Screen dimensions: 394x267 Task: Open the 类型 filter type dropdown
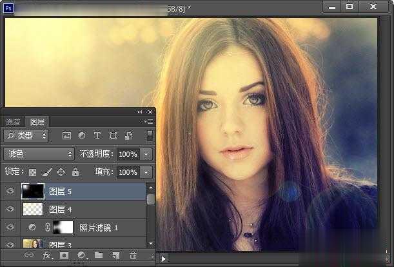tap(26, 136)
